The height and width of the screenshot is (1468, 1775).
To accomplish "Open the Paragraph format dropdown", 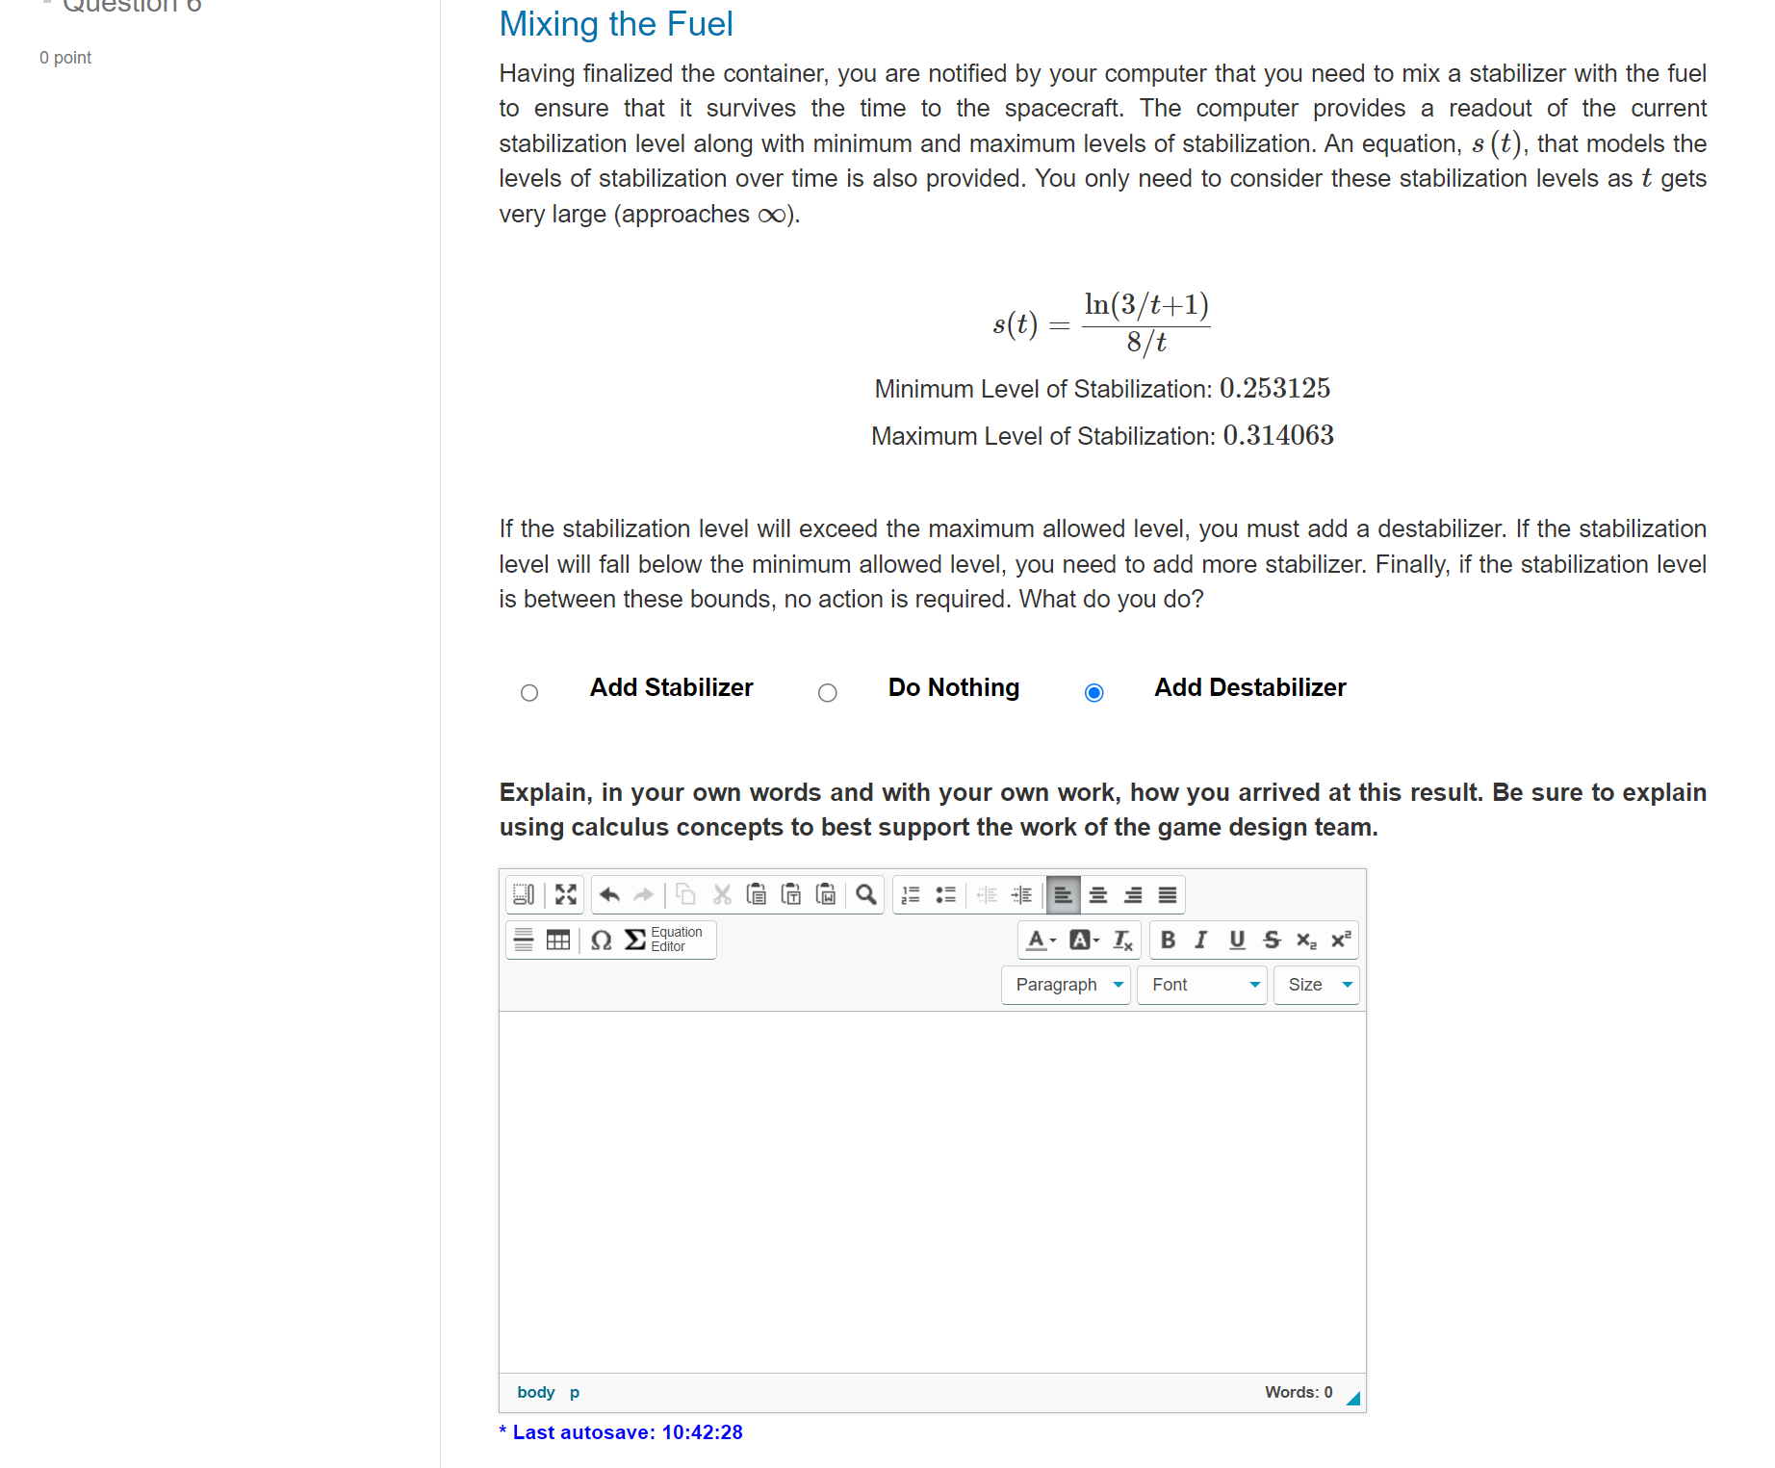I will click(1066, 985).
